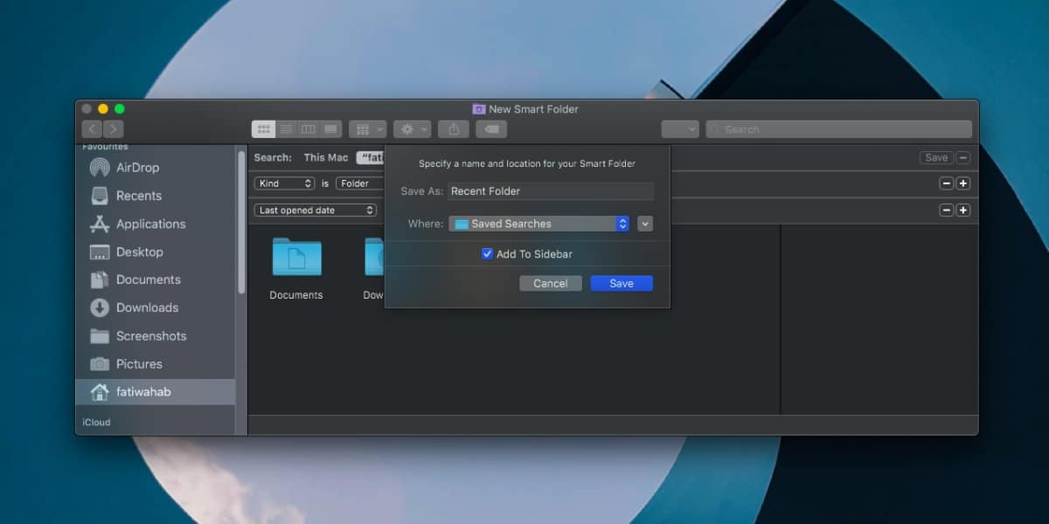Click the sidebar vertical scrollbar
The width and height of the screenshot is (1049, 524).
tap(241, 223)
